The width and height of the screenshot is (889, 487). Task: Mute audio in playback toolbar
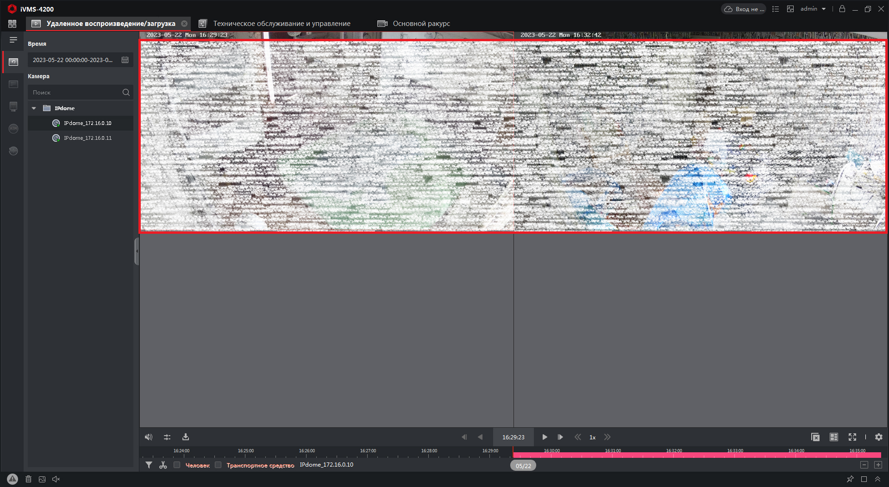(149, 437)
